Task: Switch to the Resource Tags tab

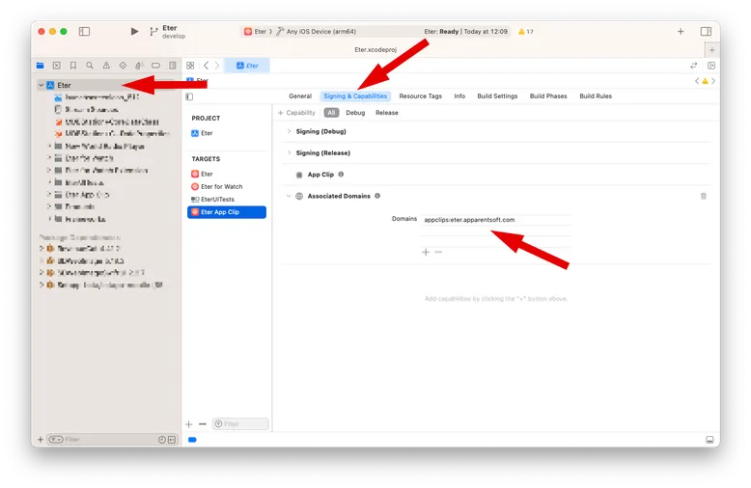Action: click(x=421, y=96)
